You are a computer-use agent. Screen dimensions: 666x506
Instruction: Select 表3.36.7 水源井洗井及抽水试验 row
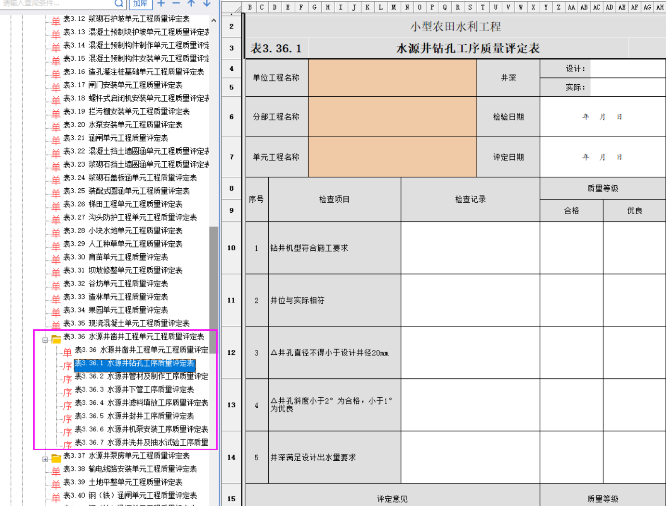click(x=142, y=442)
